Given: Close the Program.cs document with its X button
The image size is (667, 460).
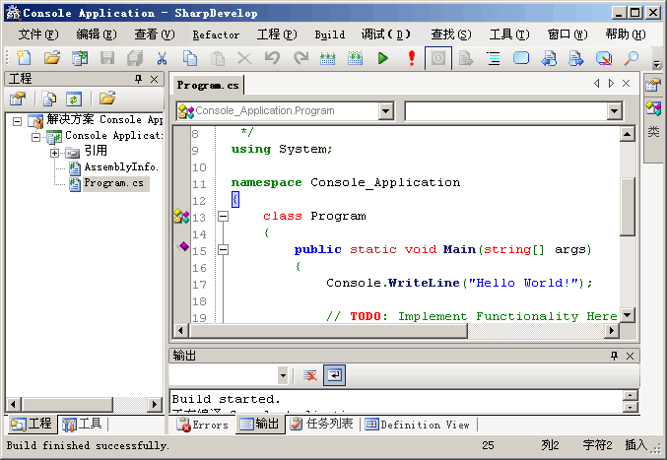Looking at the screenshot, I should pyautogui.click(x=627, y=84).
